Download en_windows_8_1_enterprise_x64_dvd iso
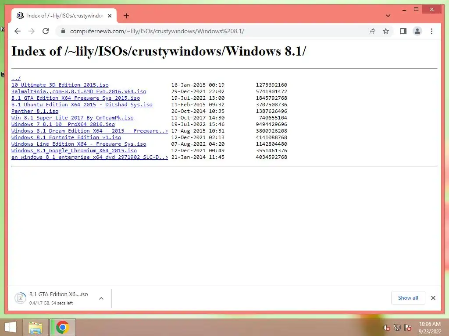The image size is (449, 336). click(x=89, y=157)
